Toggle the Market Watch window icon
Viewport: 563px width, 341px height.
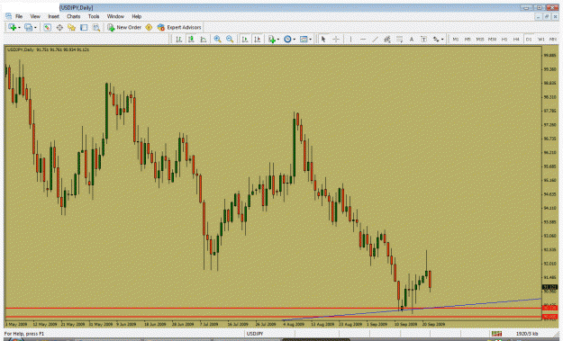pos(47,27)
